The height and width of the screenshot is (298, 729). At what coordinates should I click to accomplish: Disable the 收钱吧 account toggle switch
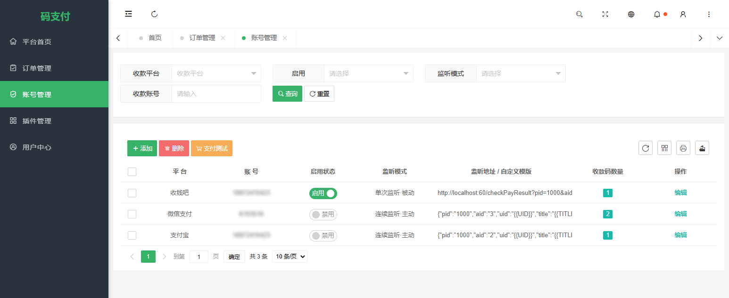[x=323, y=193]
